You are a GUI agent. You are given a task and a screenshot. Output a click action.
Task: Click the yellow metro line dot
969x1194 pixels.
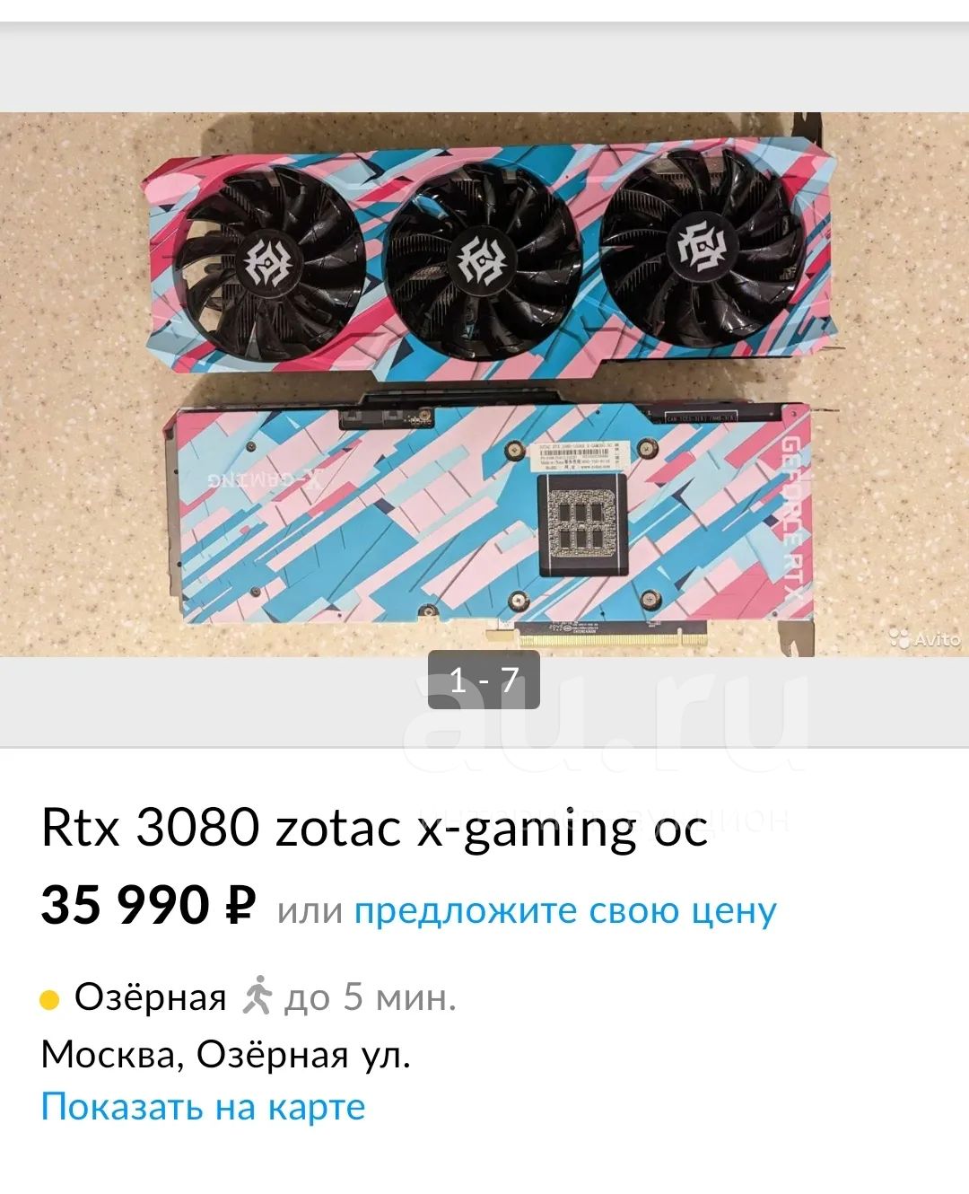[x=50, y=1000]
